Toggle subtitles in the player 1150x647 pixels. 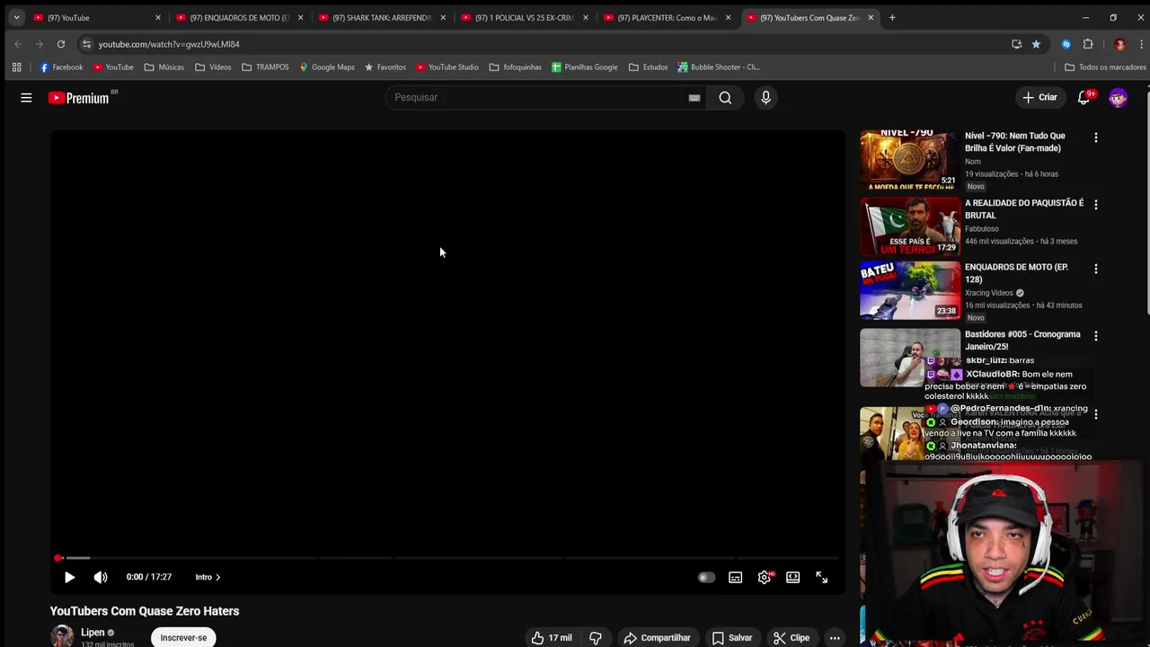[x=735, y=577]
